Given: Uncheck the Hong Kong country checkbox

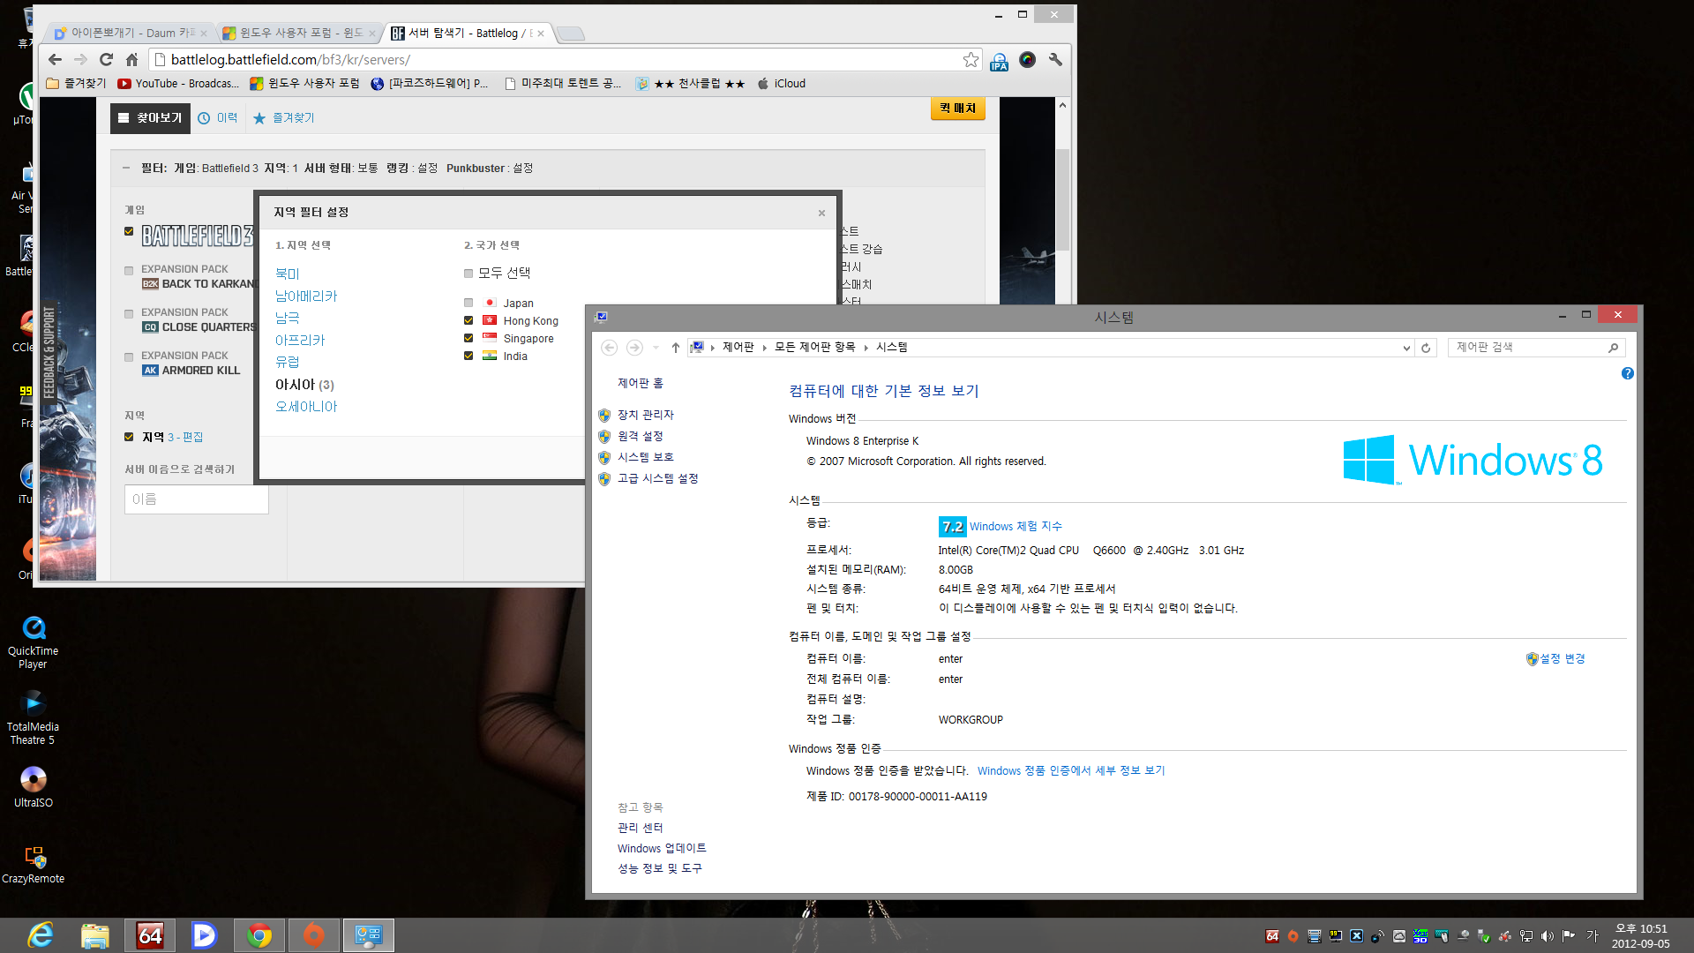Looking at the screenshot, I should click(468, 320).
